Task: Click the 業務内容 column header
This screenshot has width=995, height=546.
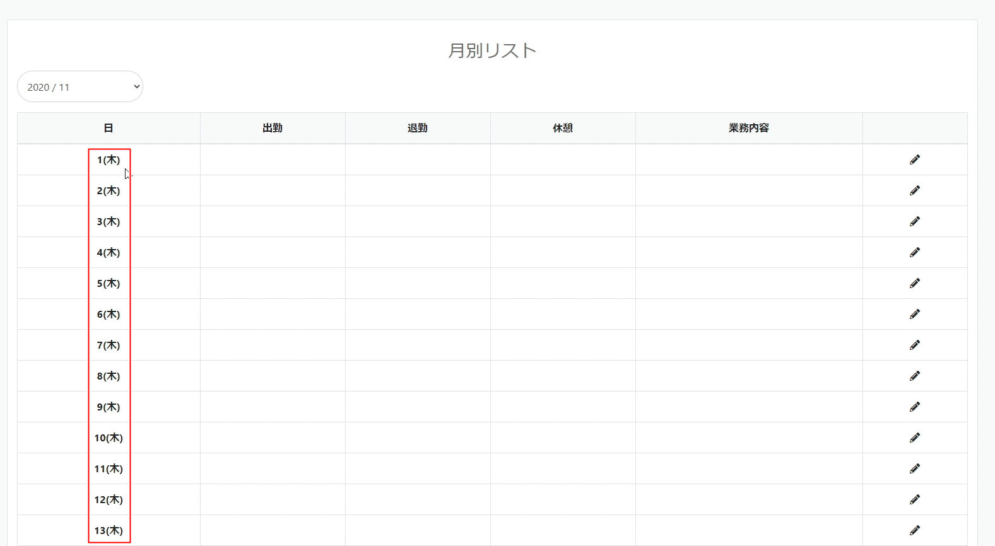Action: (749, 128)
